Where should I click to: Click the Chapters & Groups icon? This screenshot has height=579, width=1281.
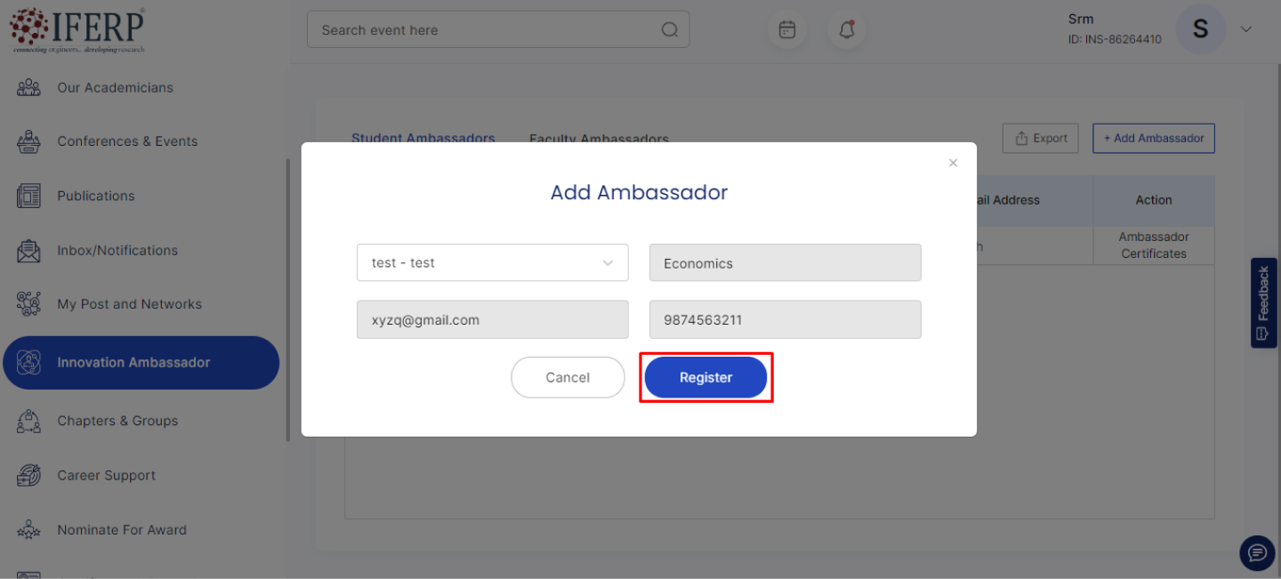coord(29,421)
